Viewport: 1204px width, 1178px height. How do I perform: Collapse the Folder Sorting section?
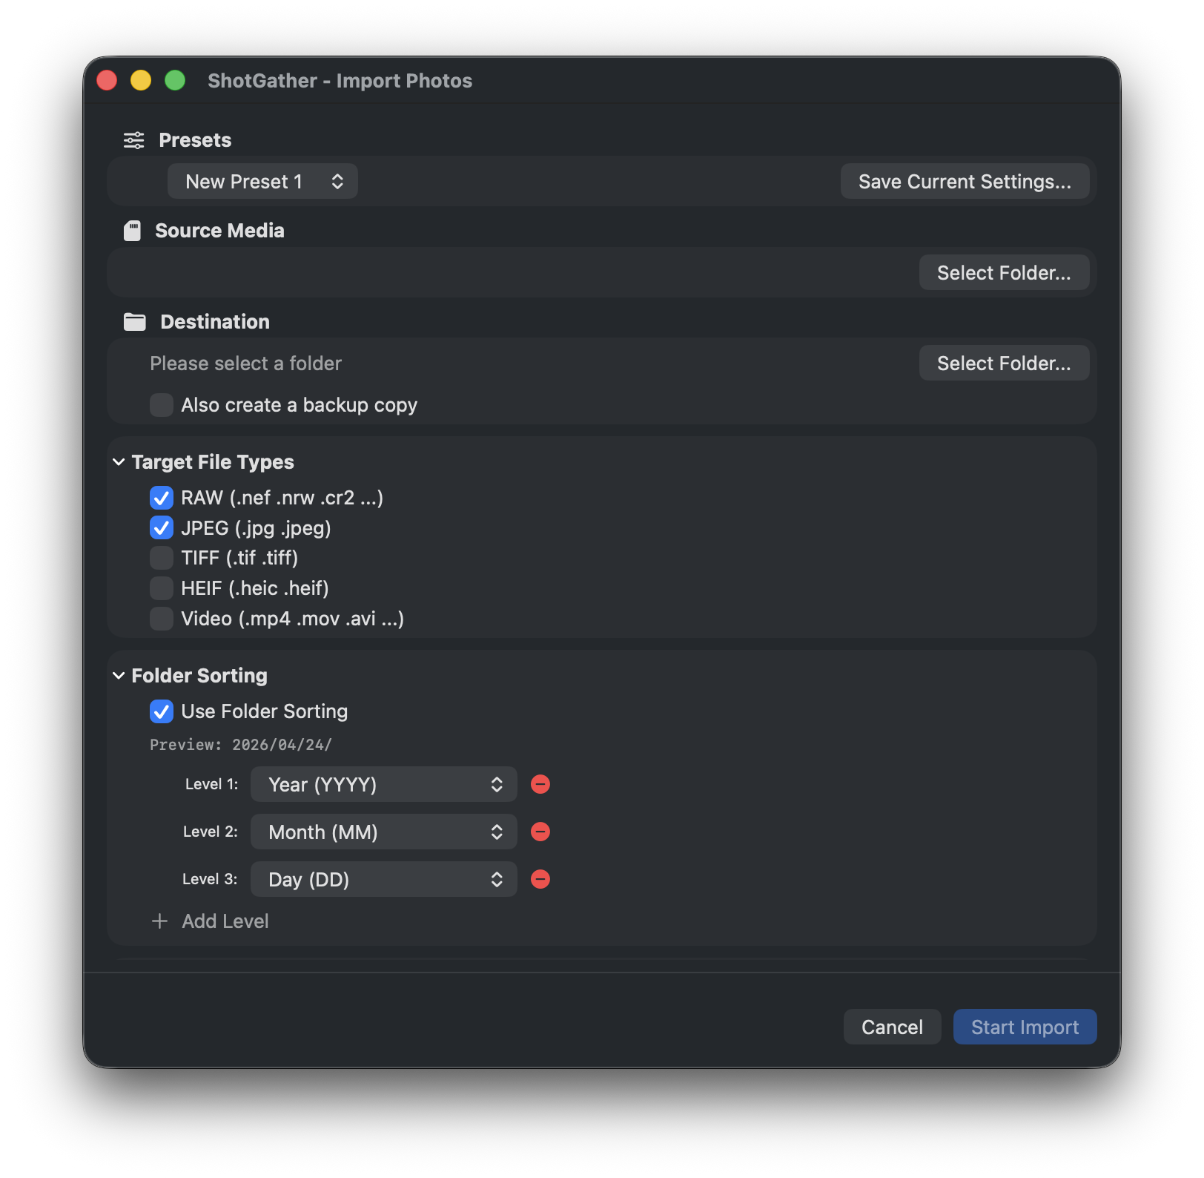119,675
